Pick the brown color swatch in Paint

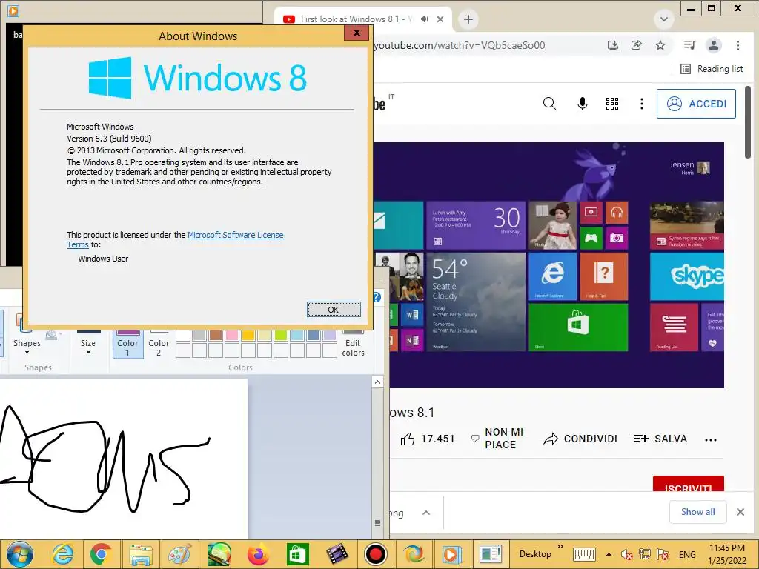coord(216,335)
